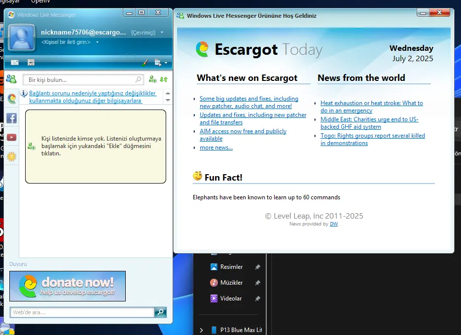Open Resimler in the File Explorer sidebar
Viewport: 461px width, 335px height.
231,267
